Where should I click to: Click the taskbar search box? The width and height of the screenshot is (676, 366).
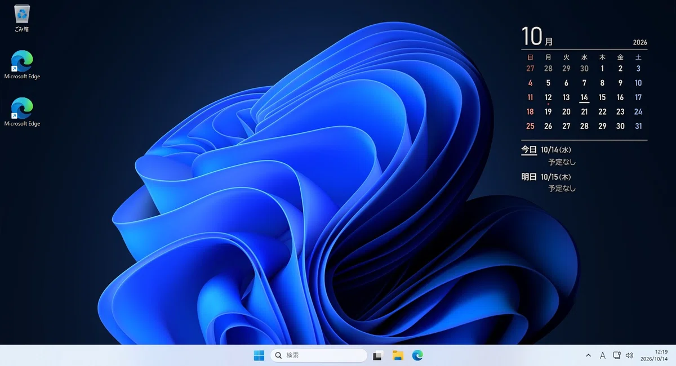pos(319,355)
